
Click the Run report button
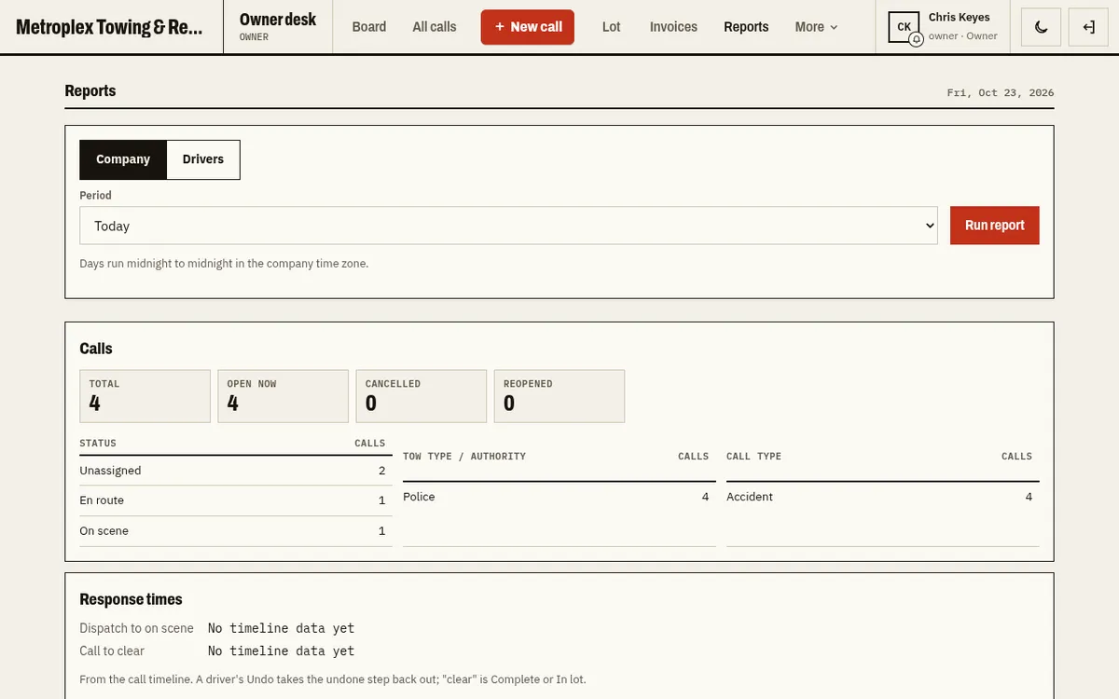coord(995,226)
